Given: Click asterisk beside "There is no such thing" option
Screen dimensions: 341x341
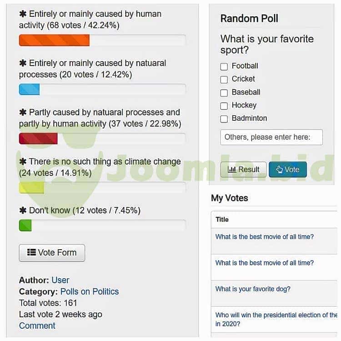Looking at the screenshot, I should (23, 161).
